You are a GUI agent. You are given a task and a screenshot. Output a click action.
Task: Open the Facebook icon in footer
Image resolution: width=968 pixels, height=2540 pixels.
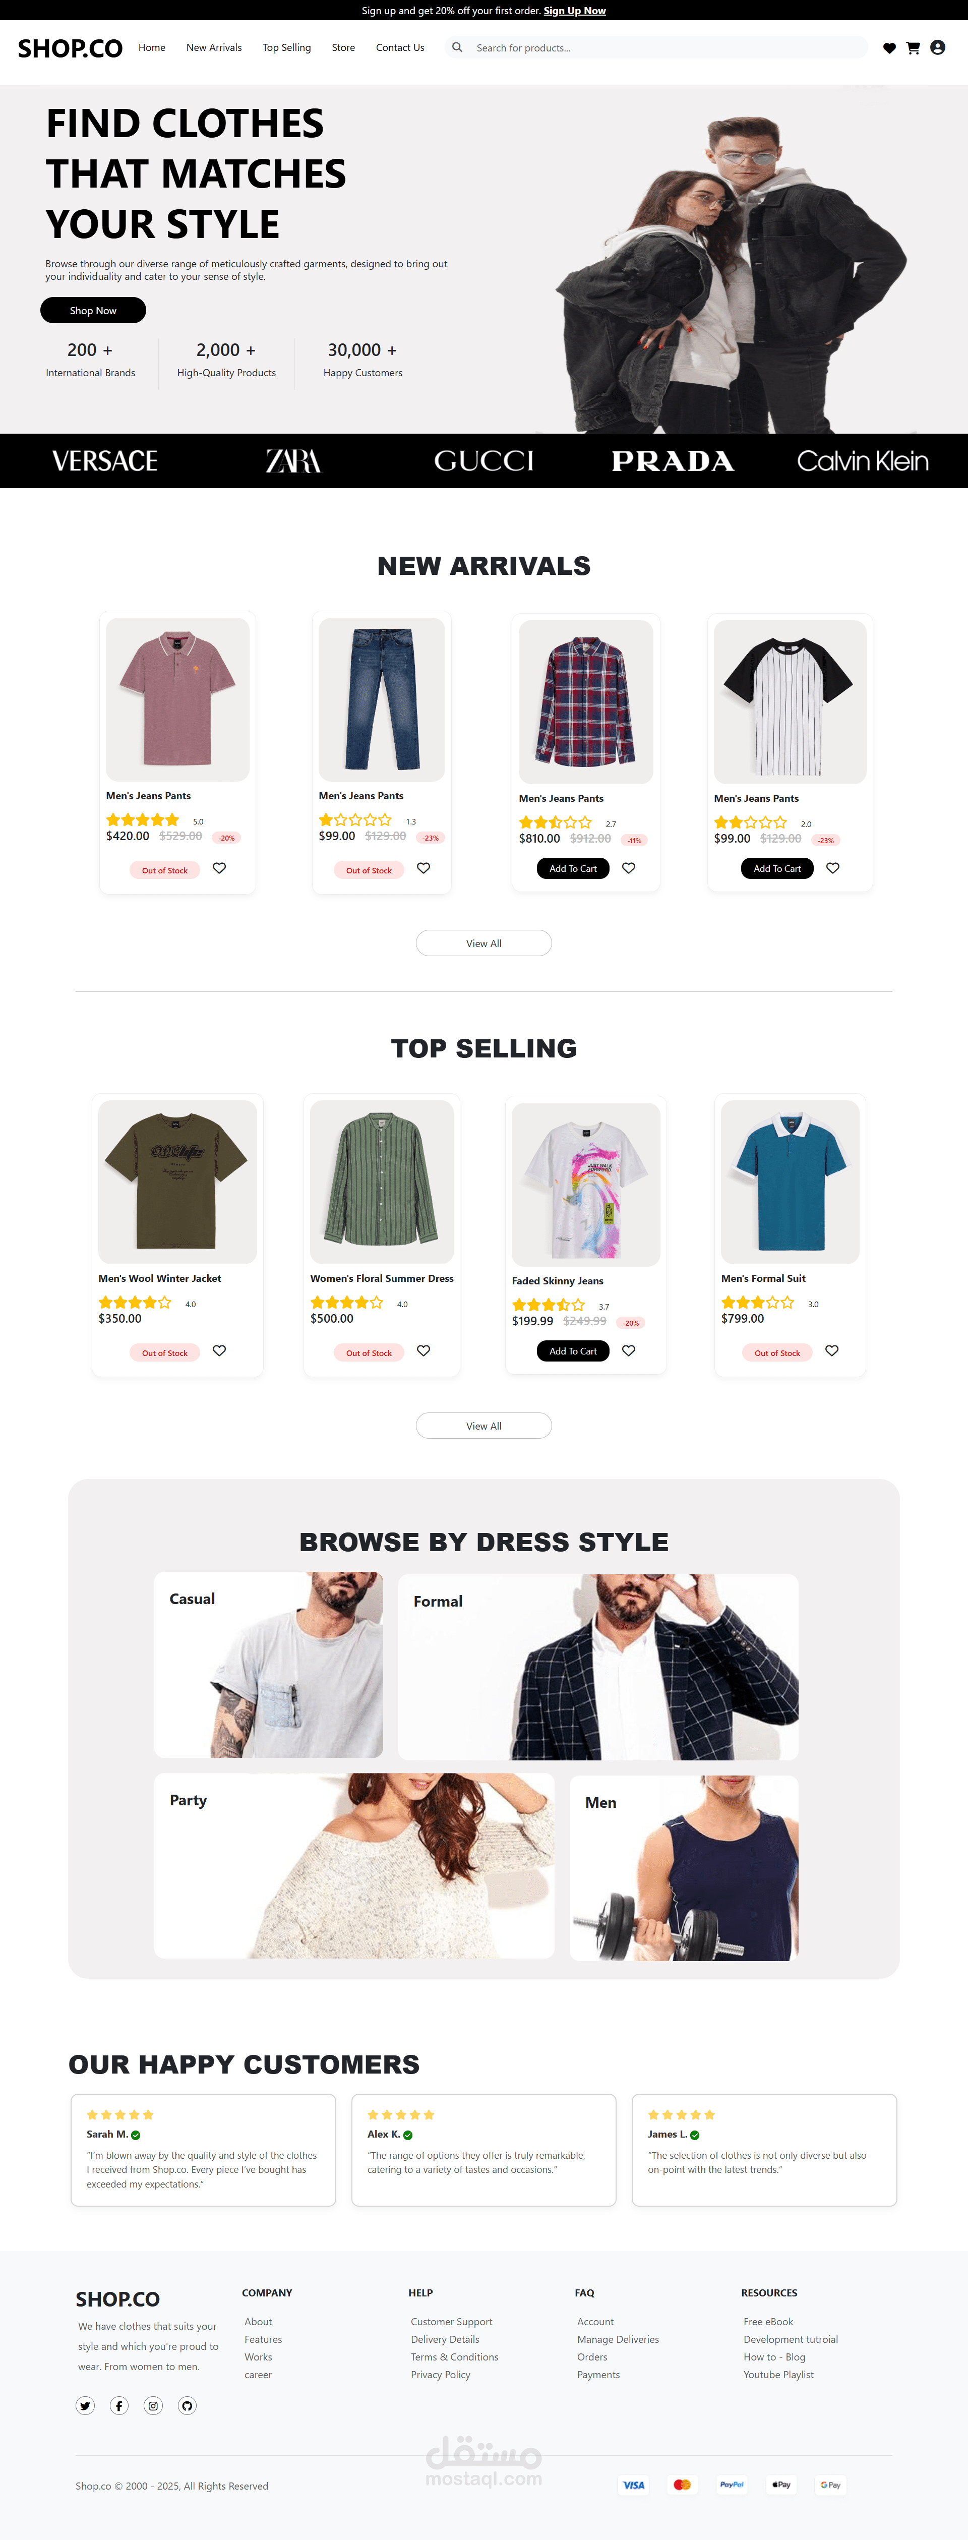[119, 2406]
